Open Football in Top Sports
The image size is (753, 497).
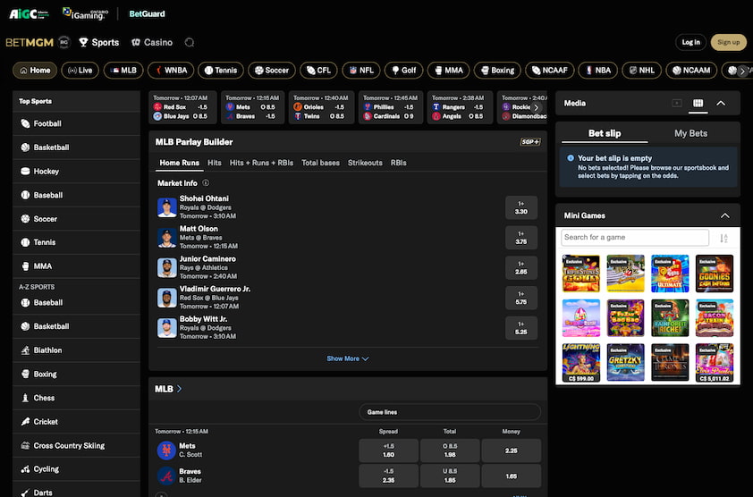click(x=76, y=123)
